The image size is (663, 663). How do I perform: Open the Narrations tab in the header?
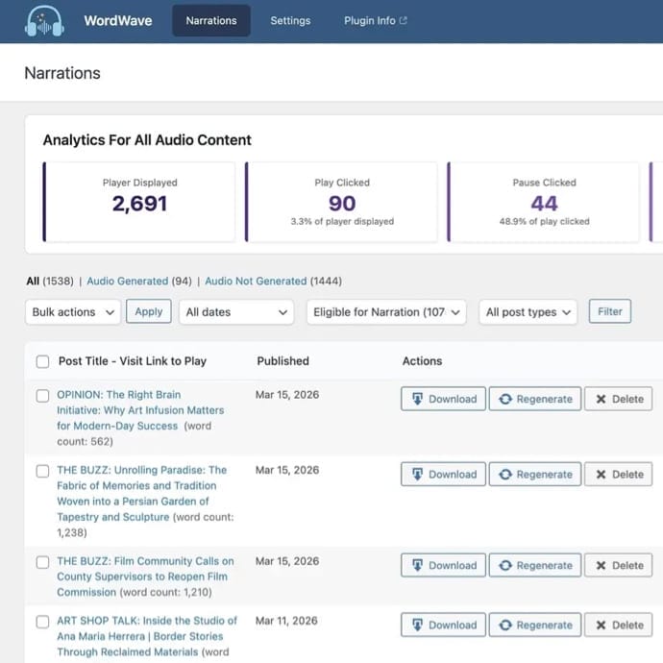click(x=211, y=21)
